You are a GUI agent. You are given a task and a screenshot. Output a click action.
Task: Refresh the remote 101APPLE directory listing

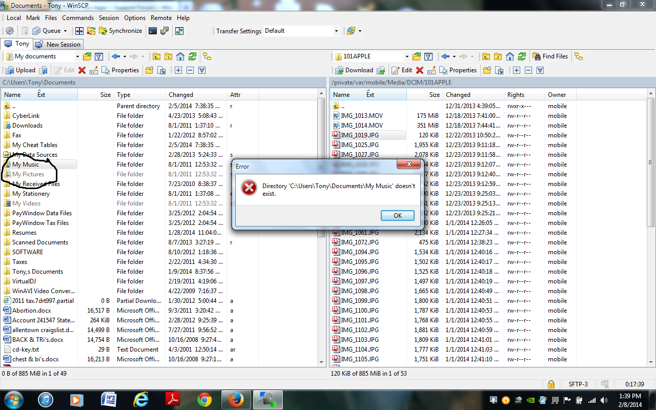[x=522, y=56]
